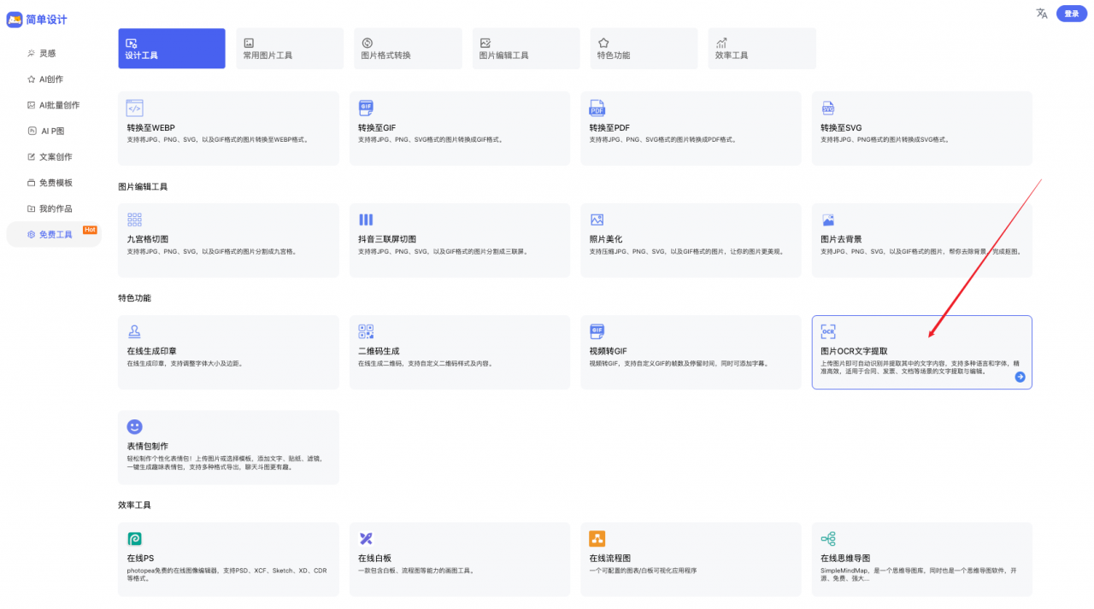This screenshot has width=1094, height=609.
Task: Open AI创作 in the sidebar
Action: [51, 79]
